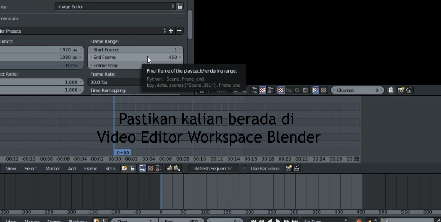Viewport: 441px width, 222px height.
Task: Open the Select menu in sequencer header
Action: coord(31,169)
